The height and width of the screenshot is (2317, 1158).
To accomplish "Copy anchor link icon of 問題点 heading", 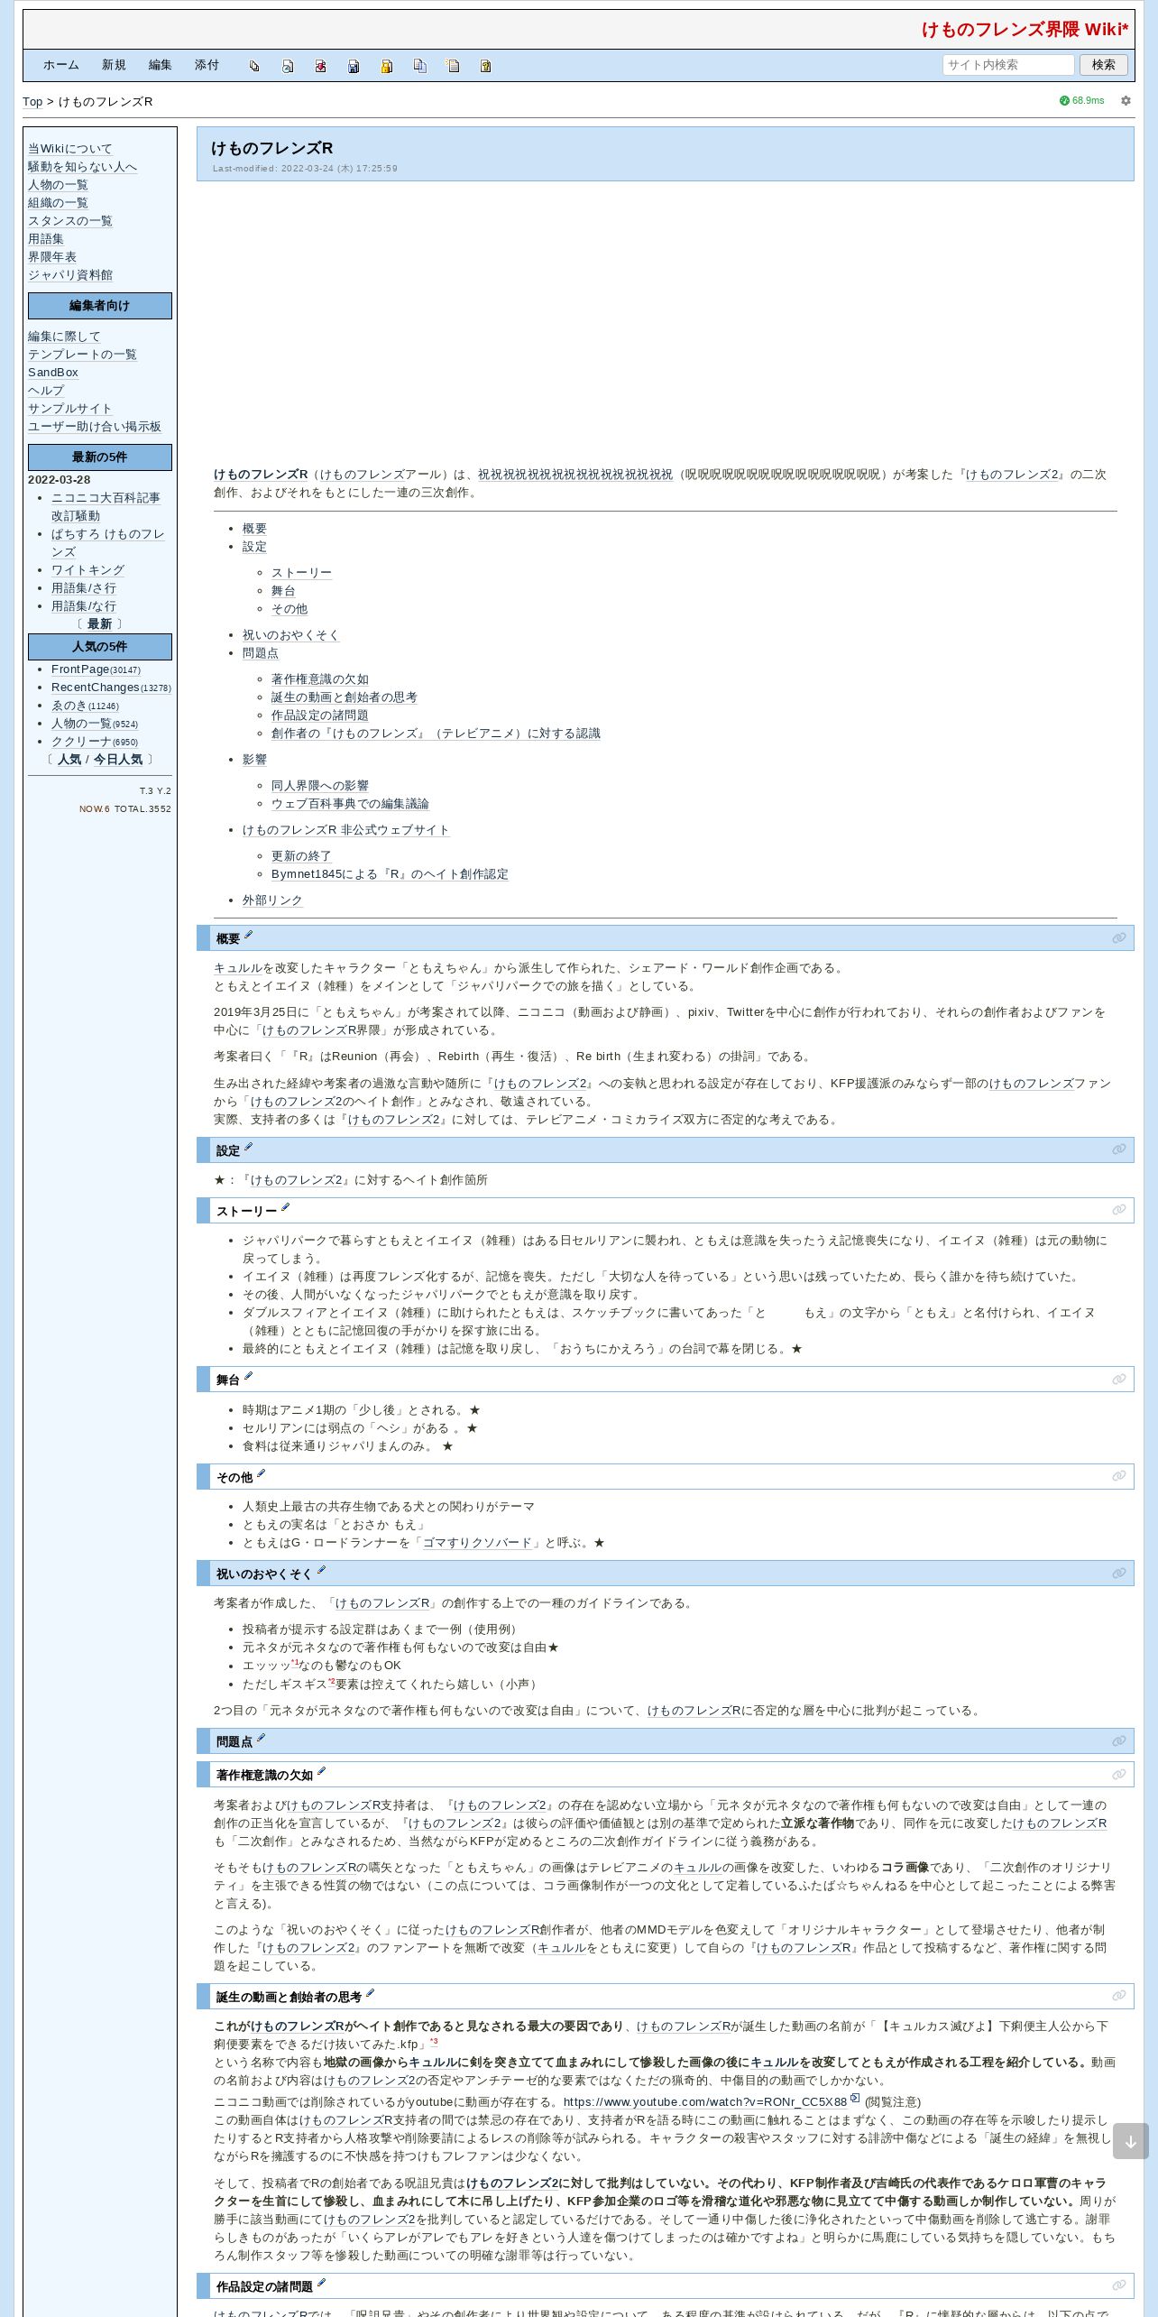I will click(1119, 1741).
